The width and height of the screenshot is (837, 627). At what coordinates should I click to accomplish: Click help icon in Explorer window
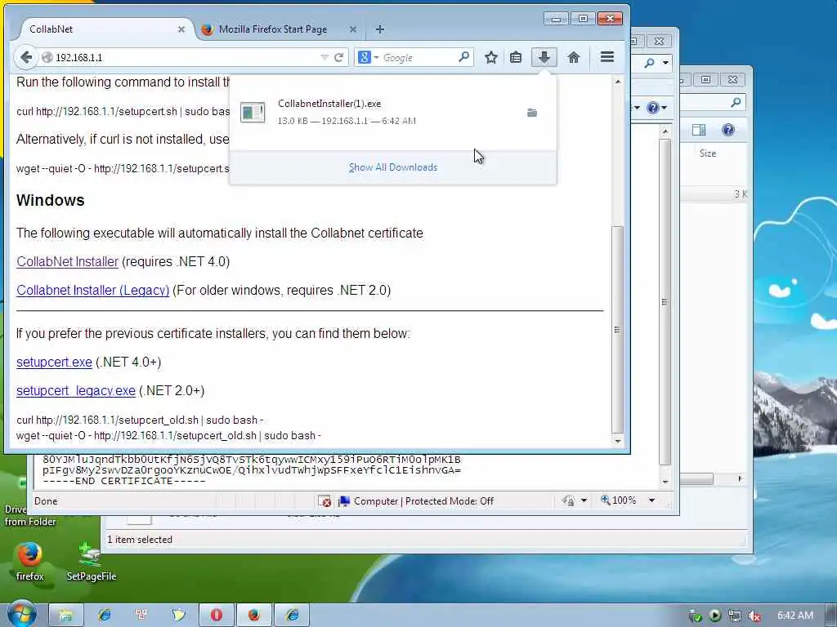point(727,130)
